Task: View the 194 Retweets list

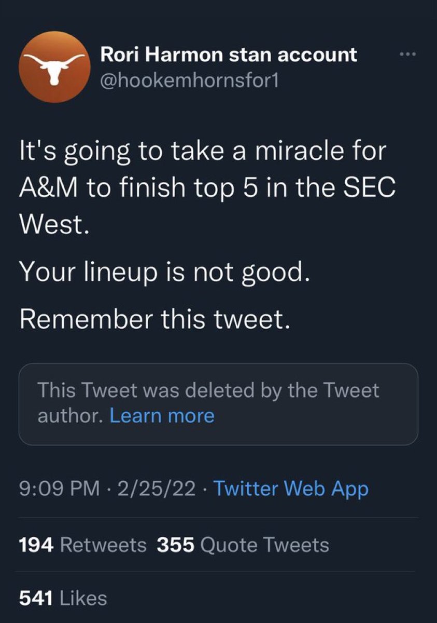Action: pos(83,545)
